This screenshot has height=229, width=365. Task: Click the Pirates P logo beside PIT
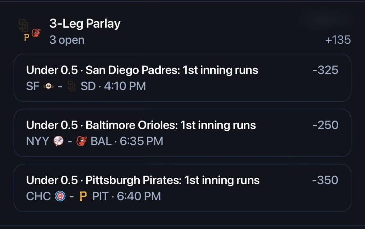(x=83, y=196)
